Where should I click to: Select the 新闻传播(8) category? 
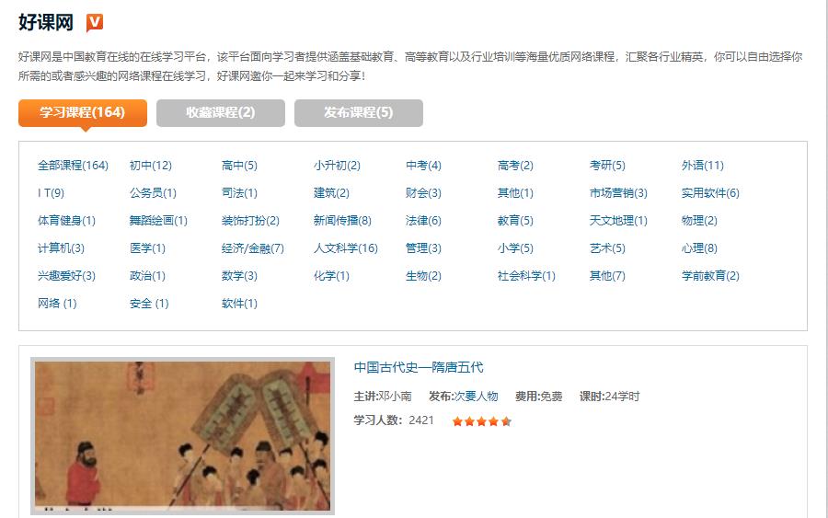click(342, 221)
